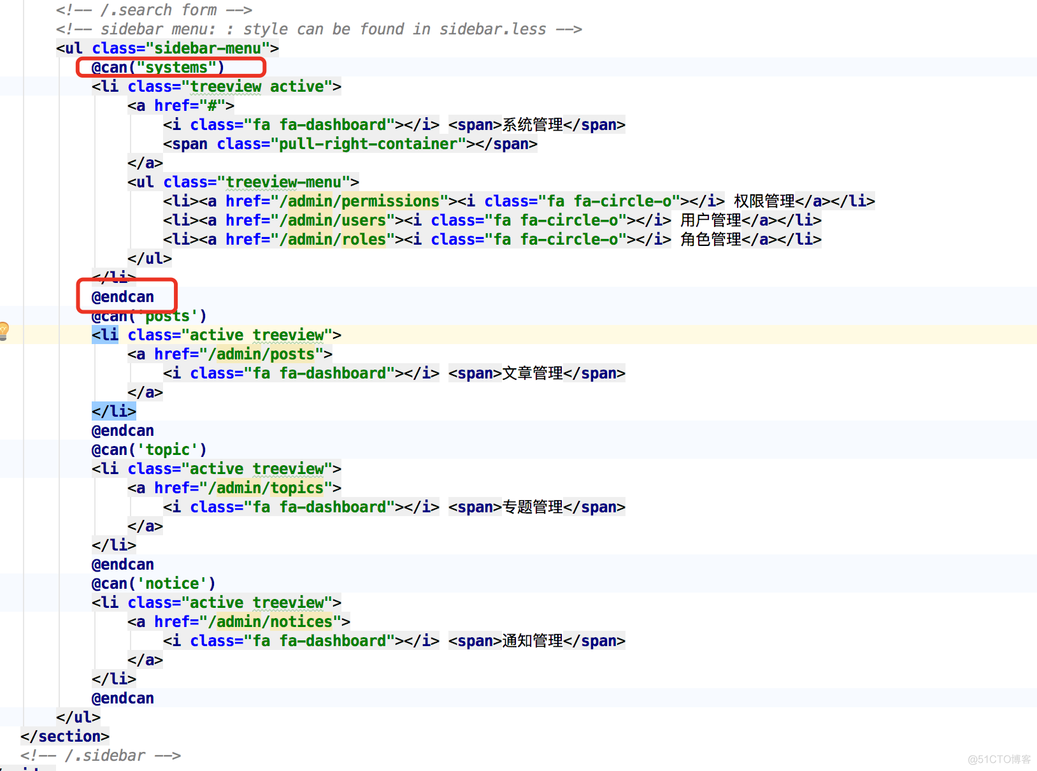The image size is (1037, 771).
Task: Click the highlighted closing </li> tag
Action: click(x=114, y=412)
